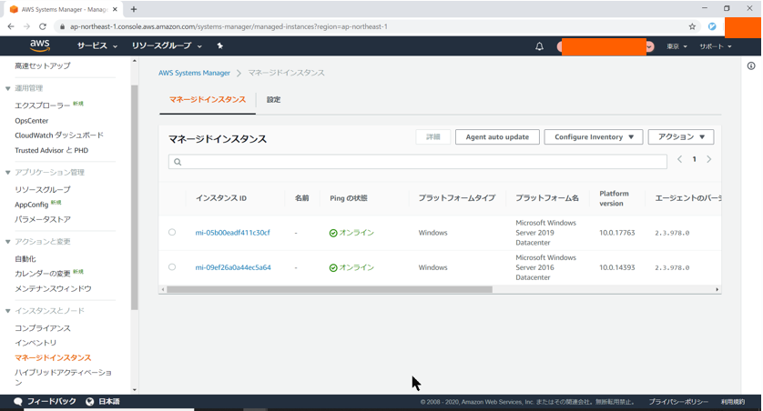
Task: Click the browser address bar URL
Action: tap(229, 26)
